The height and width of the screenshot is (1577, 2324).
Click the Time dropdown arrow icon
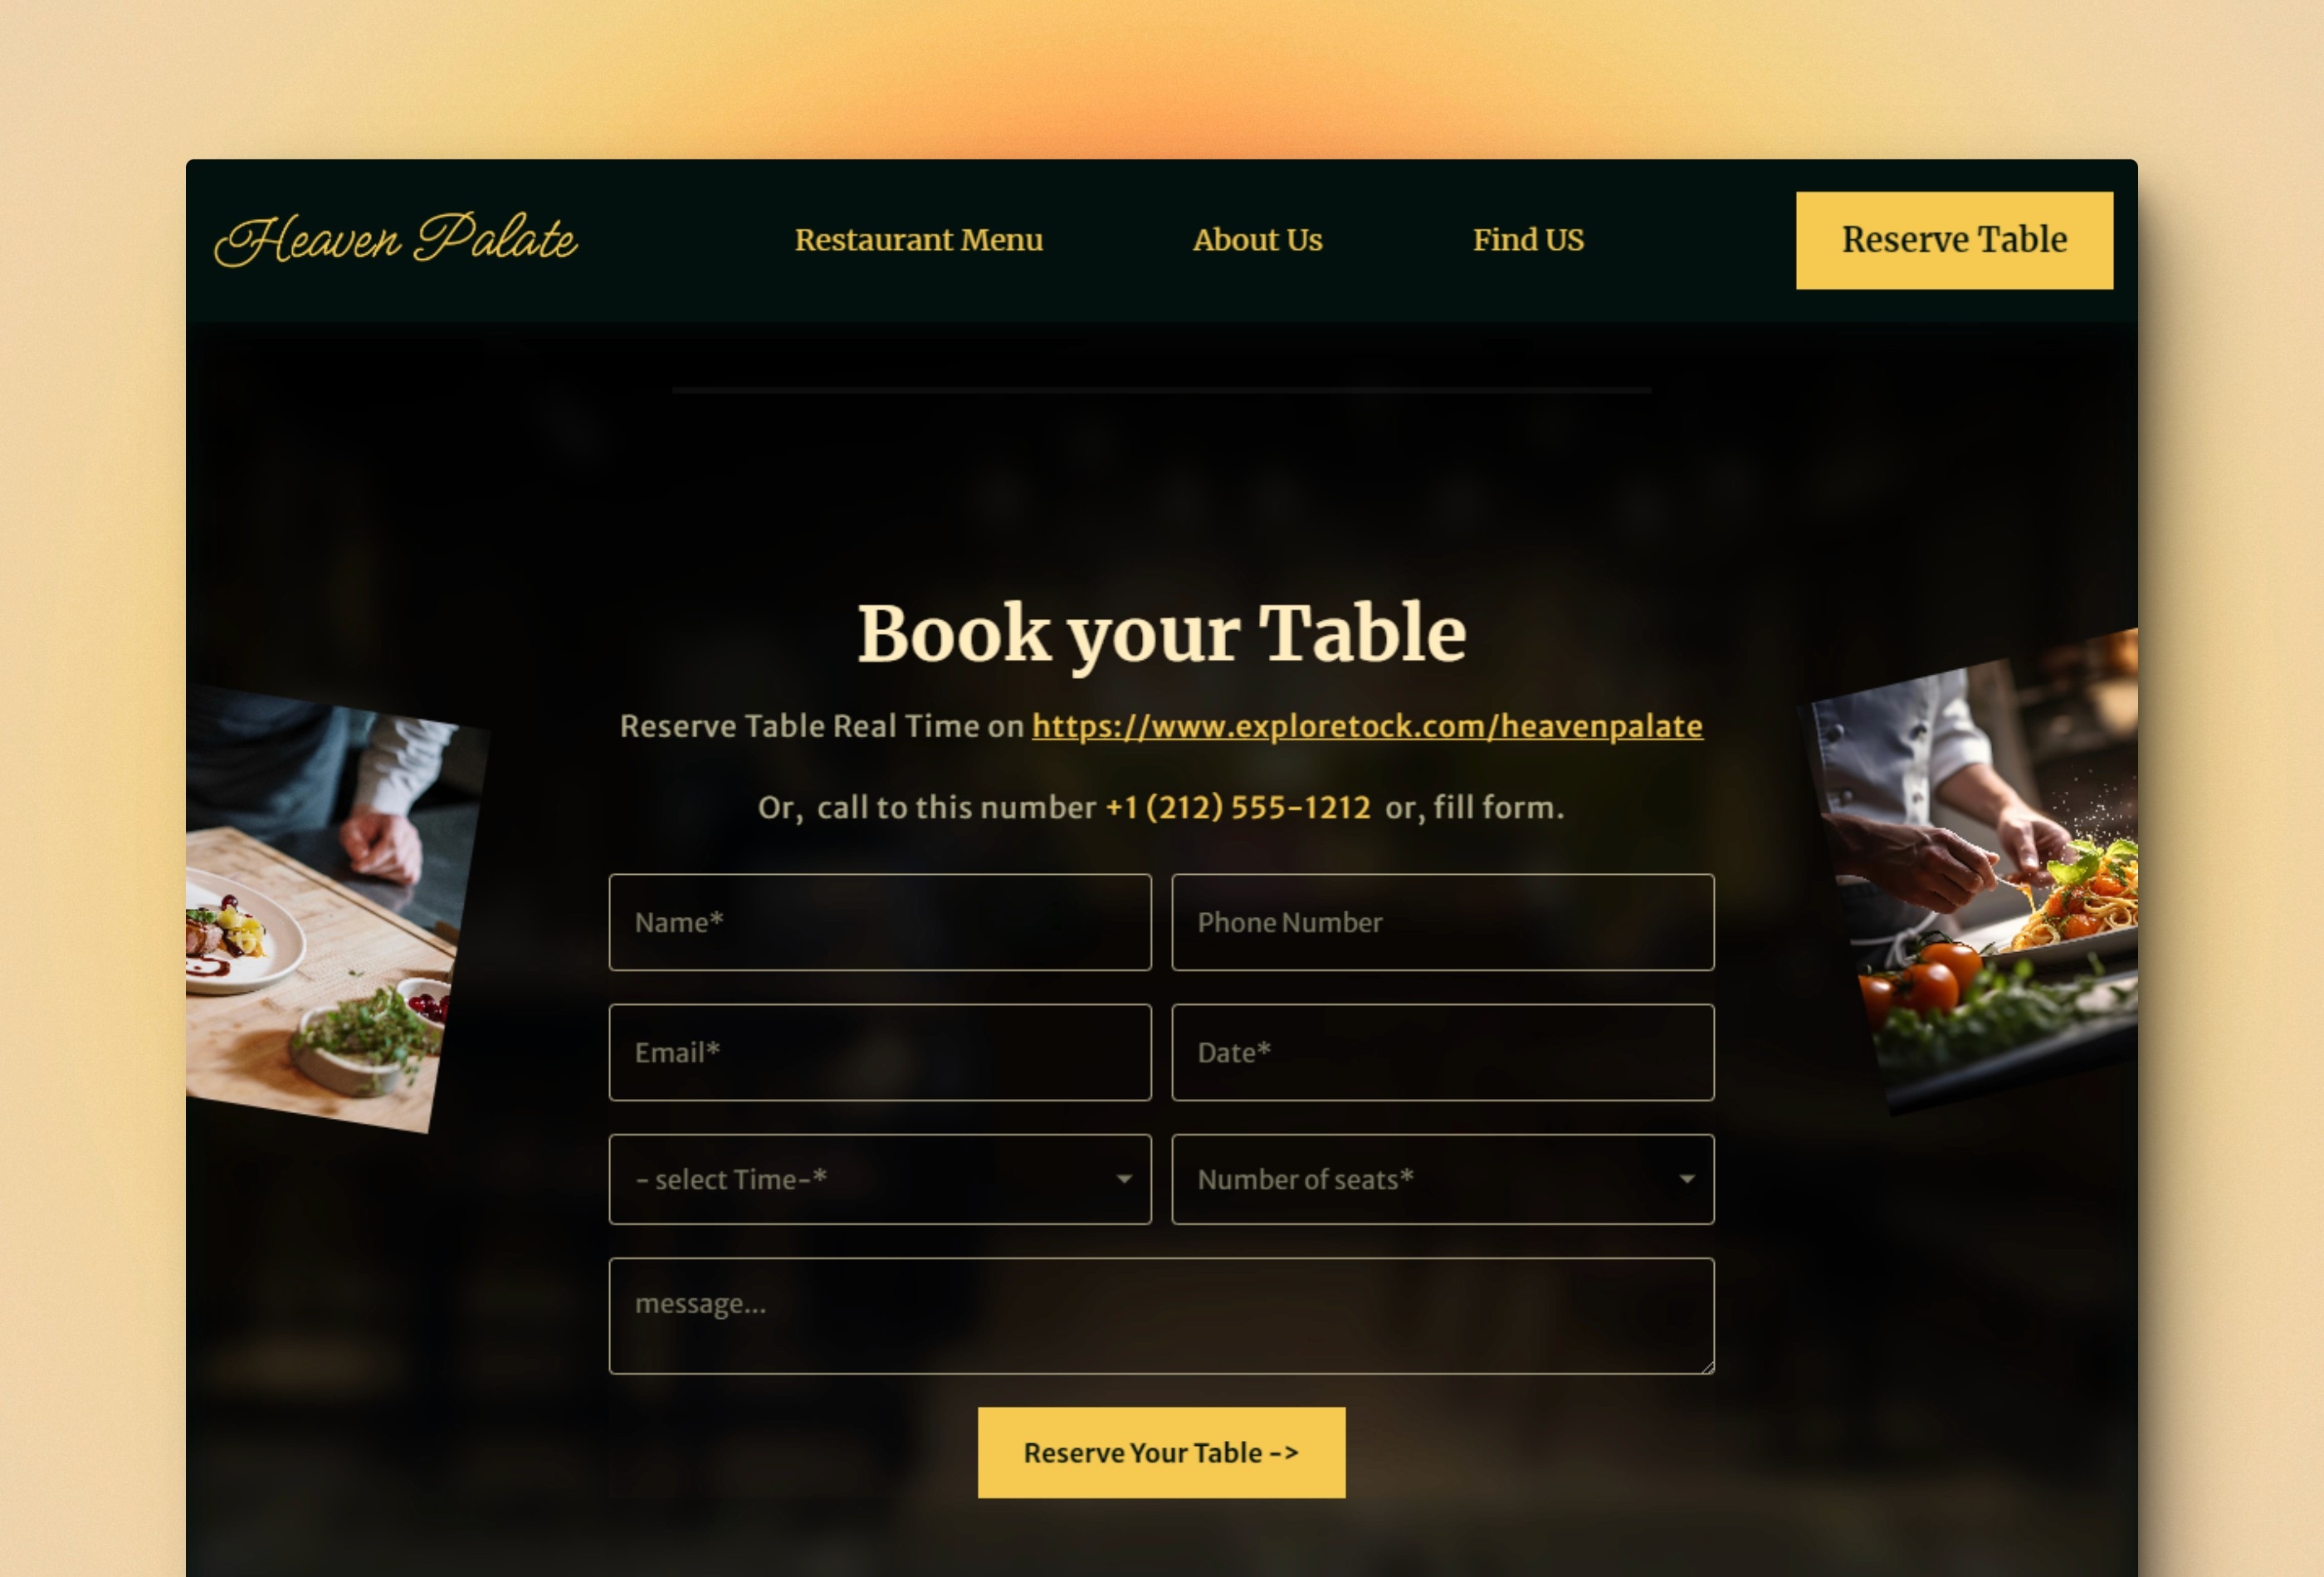(x=1124, y=1178)
